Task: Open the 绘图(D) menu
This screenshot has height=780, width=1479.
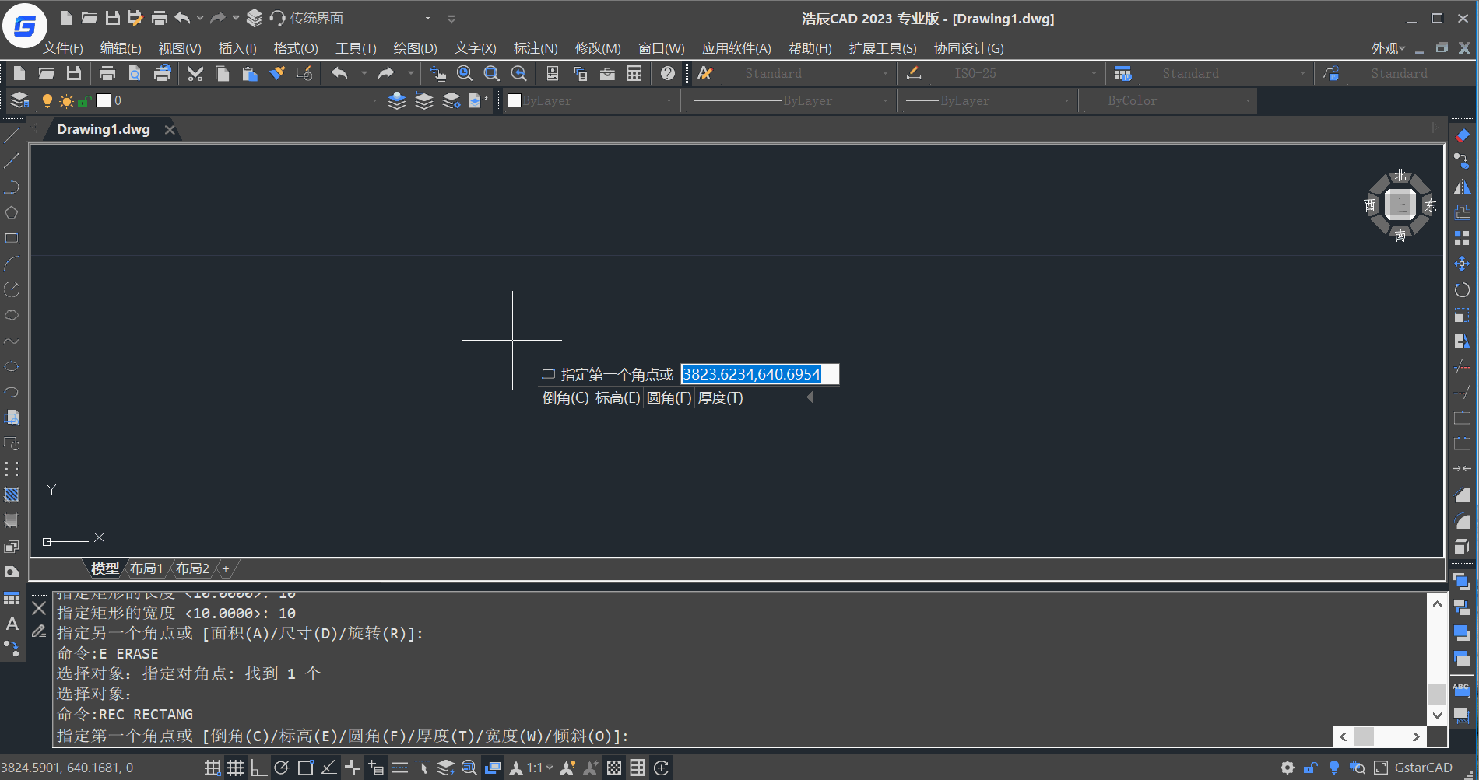Action: [415, 48]
